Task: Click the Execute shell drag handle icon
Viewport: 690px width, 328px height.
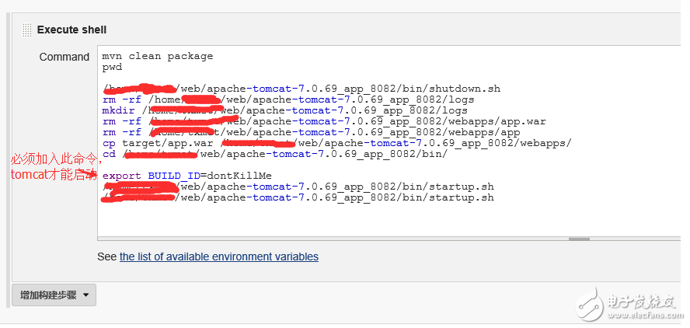Action: tap(27, 30)
